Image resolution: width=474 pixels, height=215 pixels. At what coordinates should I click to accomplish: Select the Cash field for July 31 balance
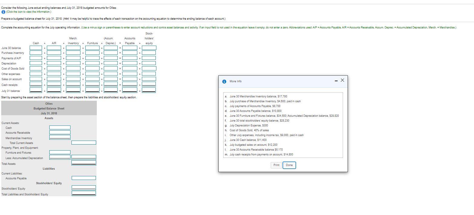(x=36, y=90)
